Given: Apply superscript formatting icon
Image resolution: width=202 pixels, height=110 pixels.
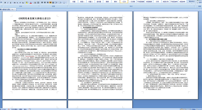Looking at the screenshot, I should [x=20, y=3].
